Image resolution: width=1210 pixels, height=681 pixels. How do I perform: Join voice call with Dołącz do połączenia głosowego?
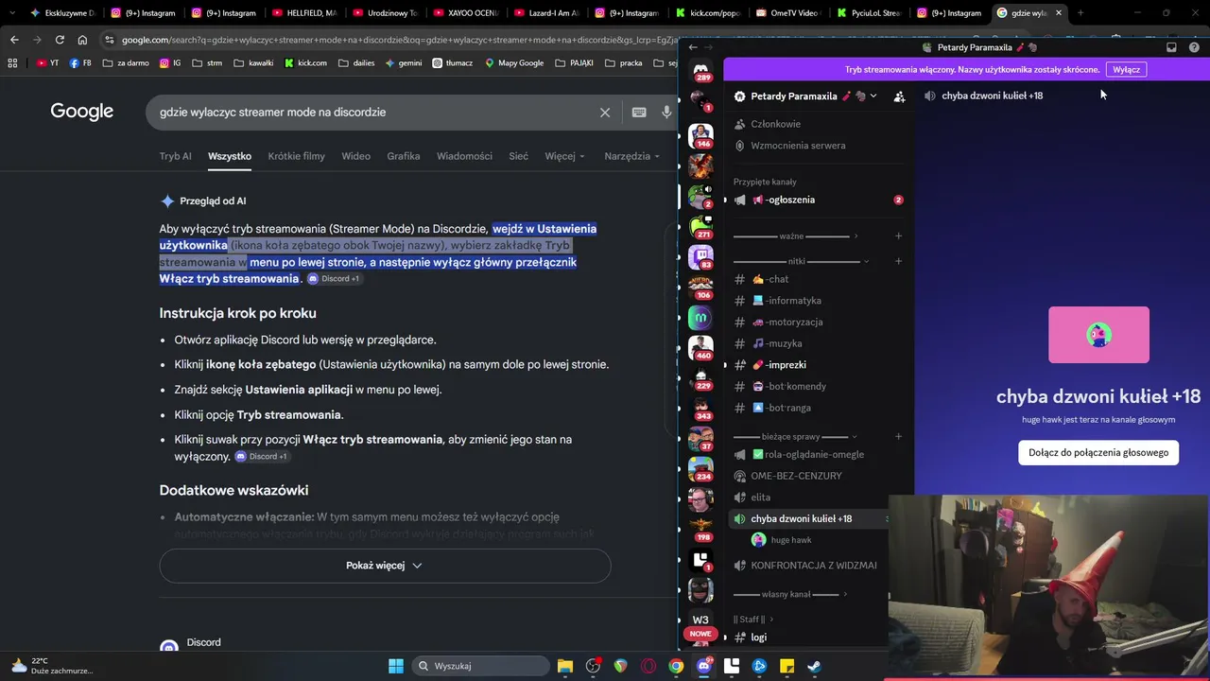tap(1098, 452)
